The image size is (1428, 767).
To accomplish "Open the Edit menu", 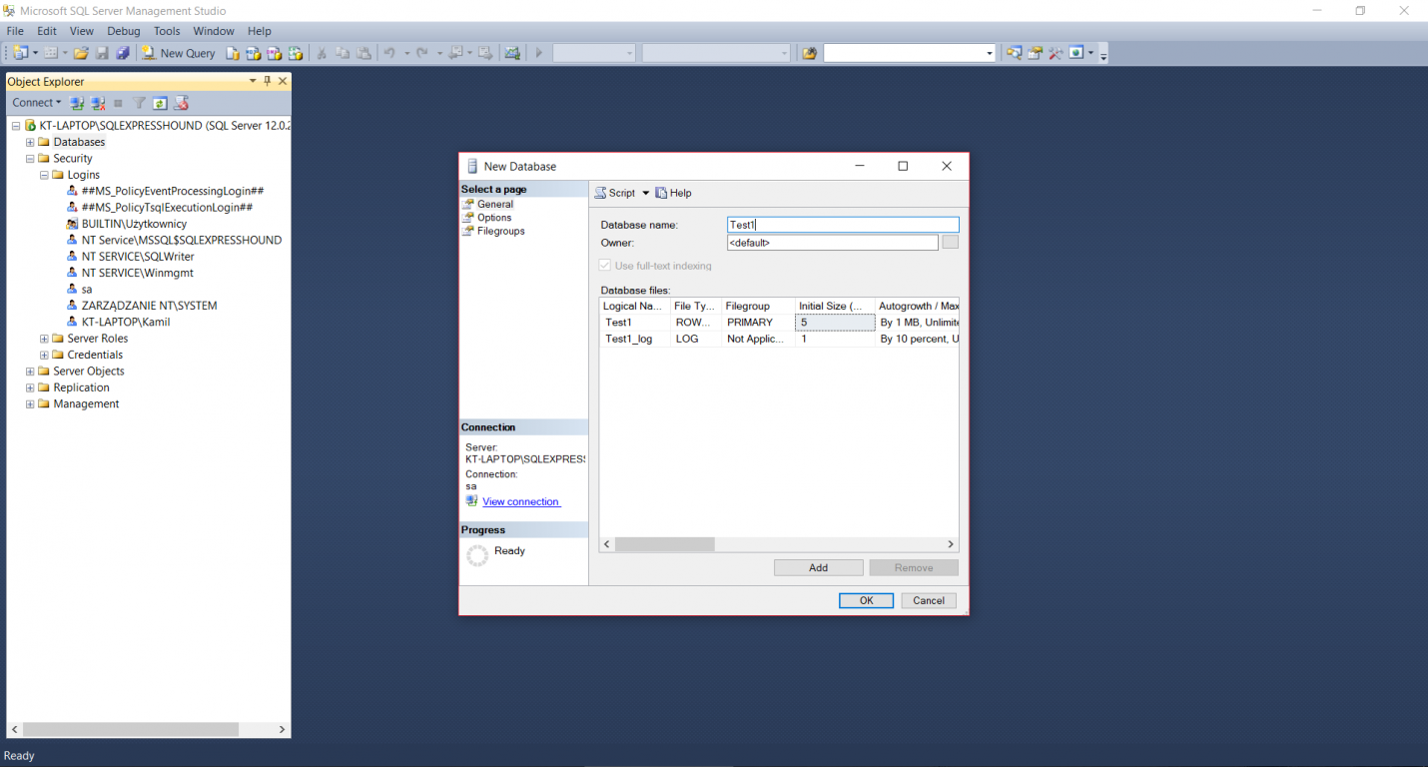I will pyautogui.click(x=47, y=31).
